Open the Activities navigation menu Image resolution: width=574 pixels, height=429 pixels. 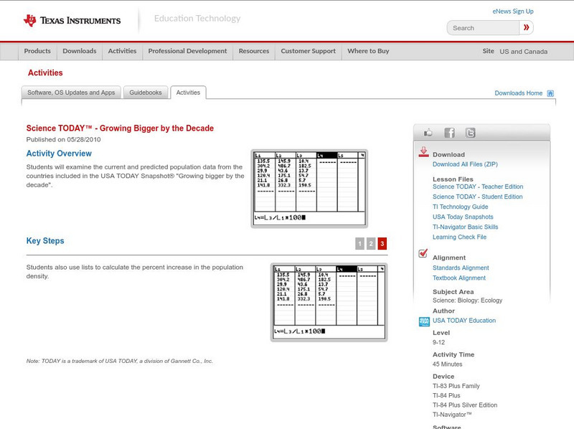pyautogui.click(x=122, y=51)
